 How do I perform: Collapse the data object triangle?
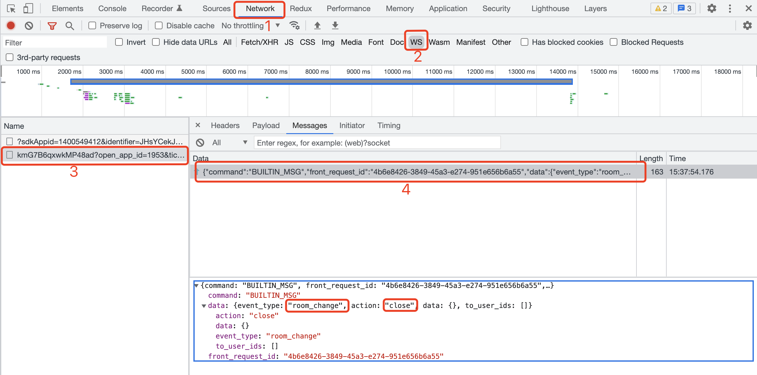pos(204,306)
